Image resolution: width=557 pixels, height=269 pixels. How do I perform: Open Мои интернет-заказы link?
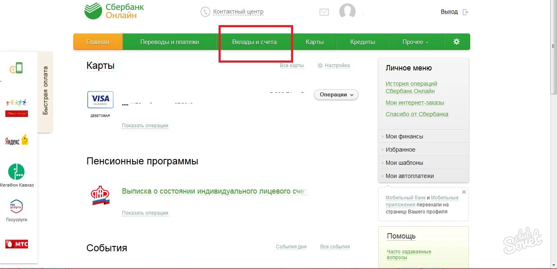click(x=415, y=103)
